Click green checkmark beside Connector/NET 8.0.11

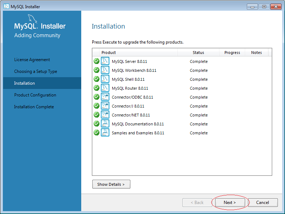(97, 115)
